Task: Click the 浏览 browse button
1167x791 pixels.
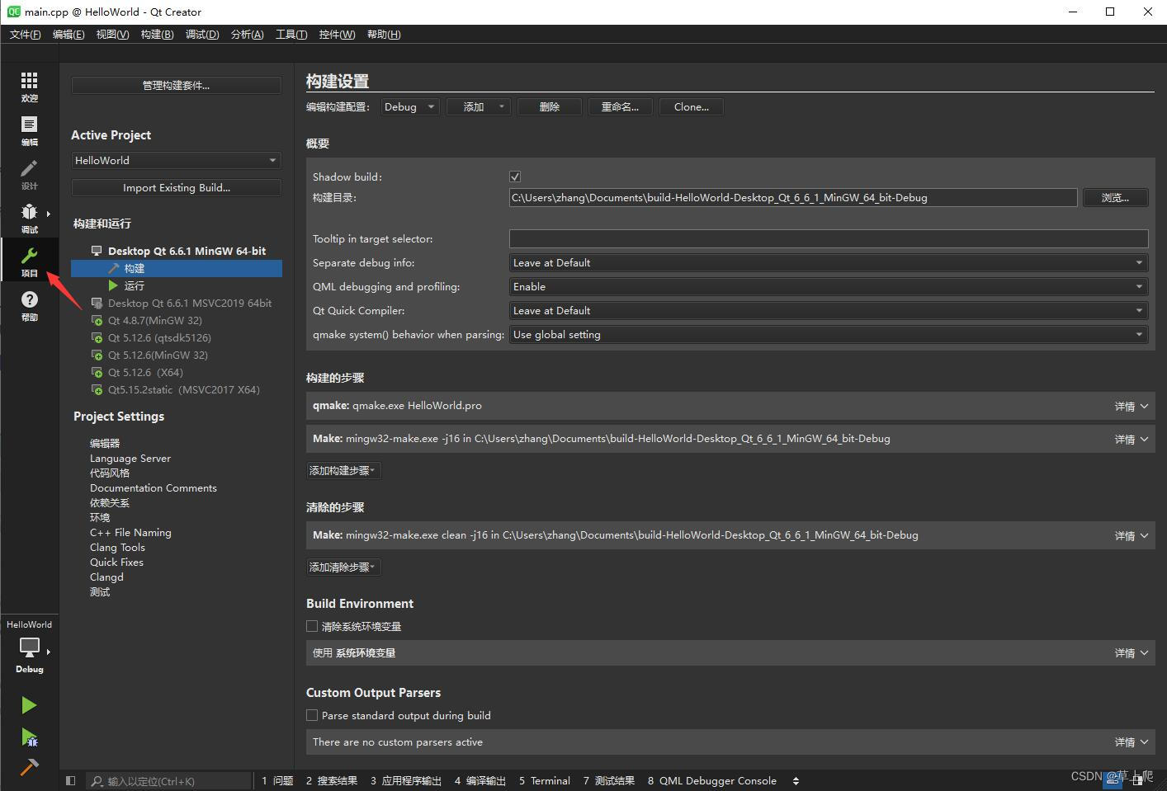Action: 1115,197
